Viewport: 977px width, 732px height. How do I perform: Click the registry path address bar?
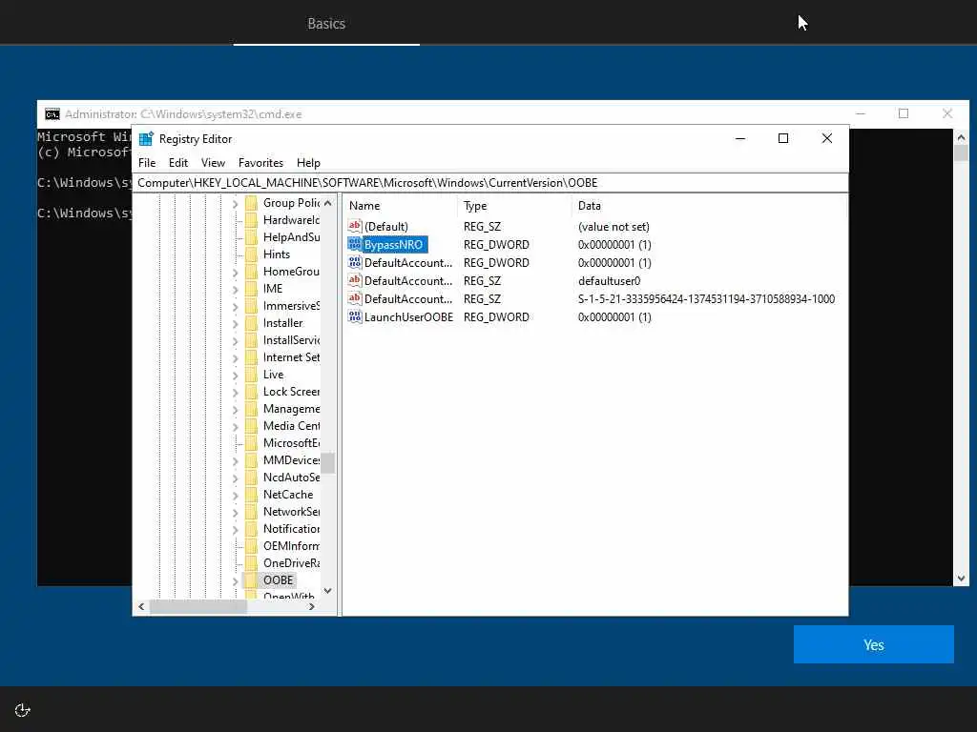coord(490,183)
